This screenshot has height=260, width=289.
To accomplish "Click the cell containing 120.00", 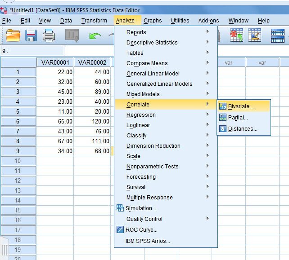I will pyautogui.click(x=92, y=121).
